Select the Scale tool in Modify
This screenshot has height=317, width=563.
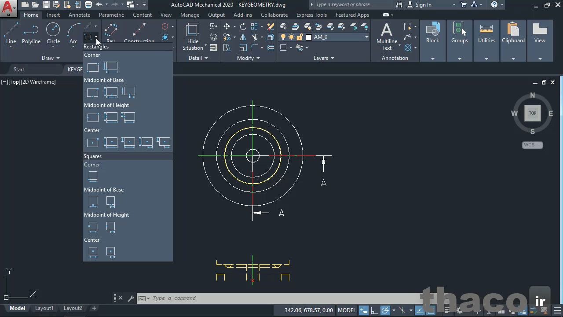(243, 48)
